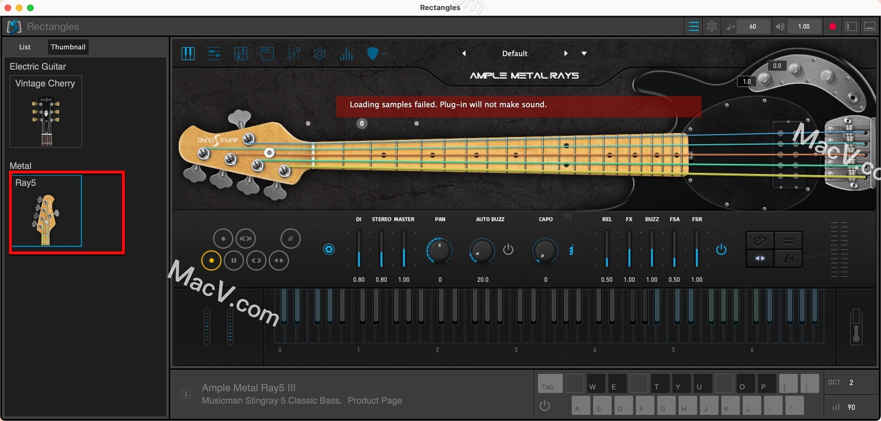Toggle the bottom panel view icon

coord(870,27)
